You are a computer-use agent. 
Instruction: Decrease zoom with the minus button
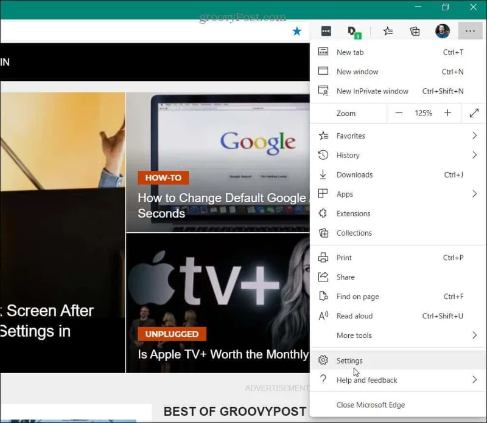coord(399,113)
